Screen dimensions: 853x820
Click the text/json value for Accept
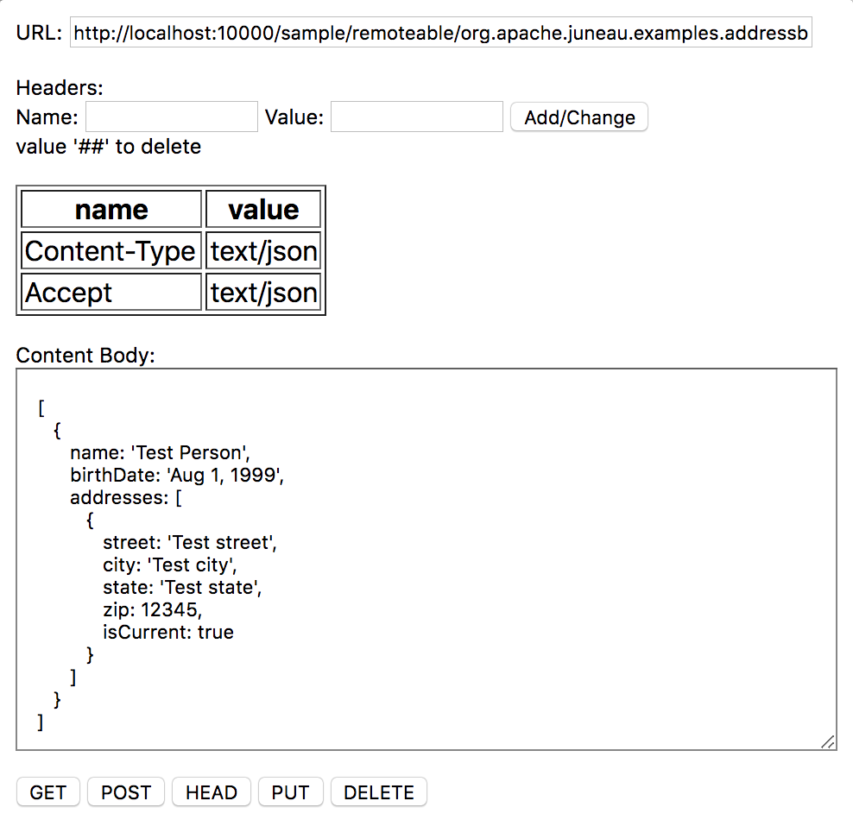click(x=263, y=293)
